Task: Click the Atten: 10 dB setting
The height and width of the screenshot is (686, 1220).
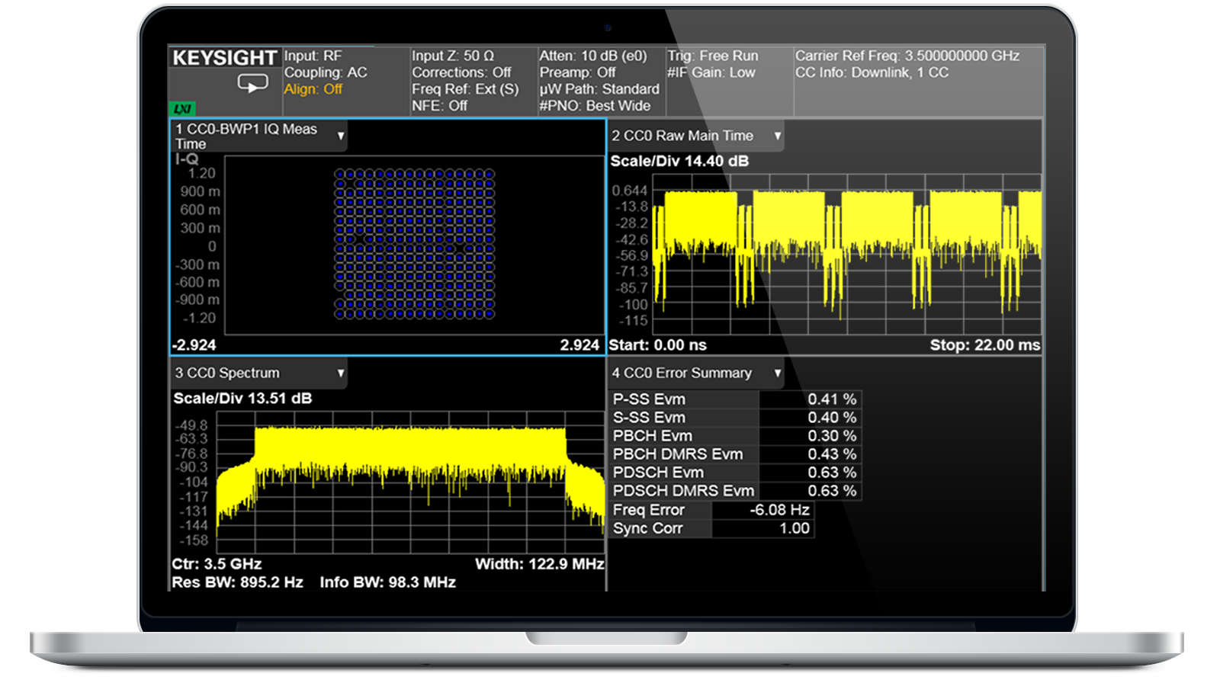Action: 592,56
